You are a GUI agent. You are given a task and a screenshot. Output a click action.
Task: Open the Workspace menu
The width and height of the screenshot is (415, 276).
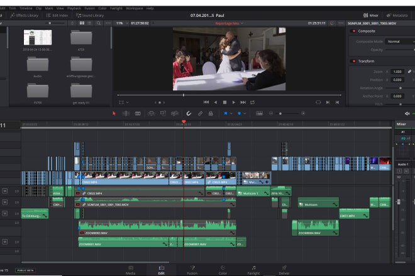tap(135, 8)
